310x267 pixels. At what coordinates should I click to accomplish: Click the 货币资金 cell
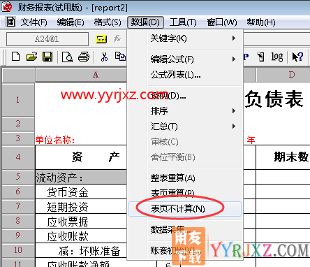click(81, 192)
